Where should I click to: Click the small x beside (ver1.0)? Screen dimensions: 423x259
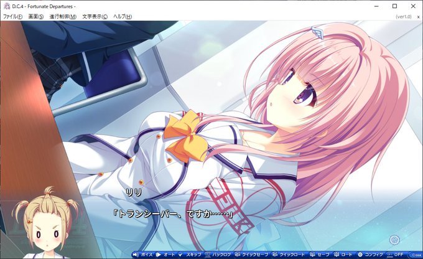(419, 17)
